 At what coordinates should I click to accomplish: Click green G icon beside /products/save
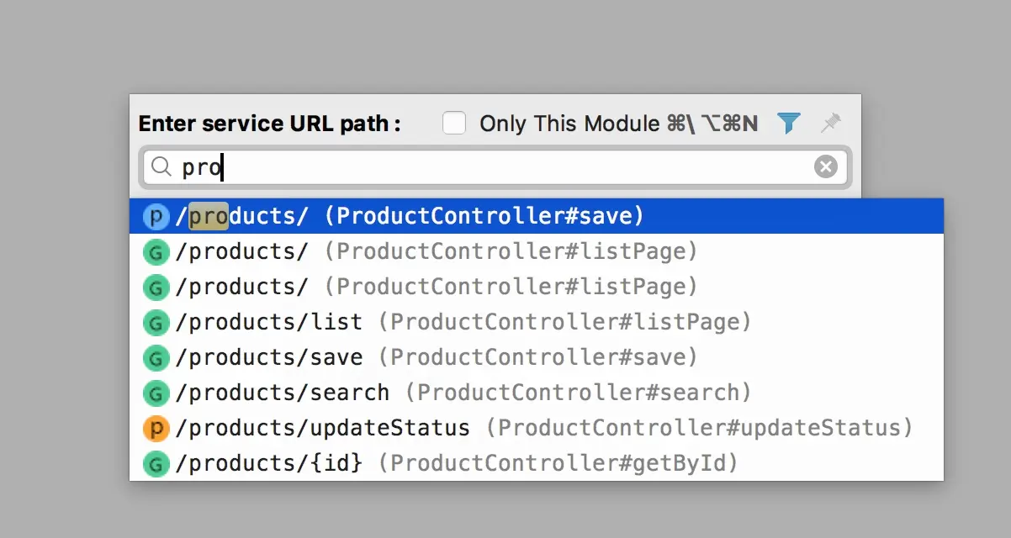pos(156,357)
